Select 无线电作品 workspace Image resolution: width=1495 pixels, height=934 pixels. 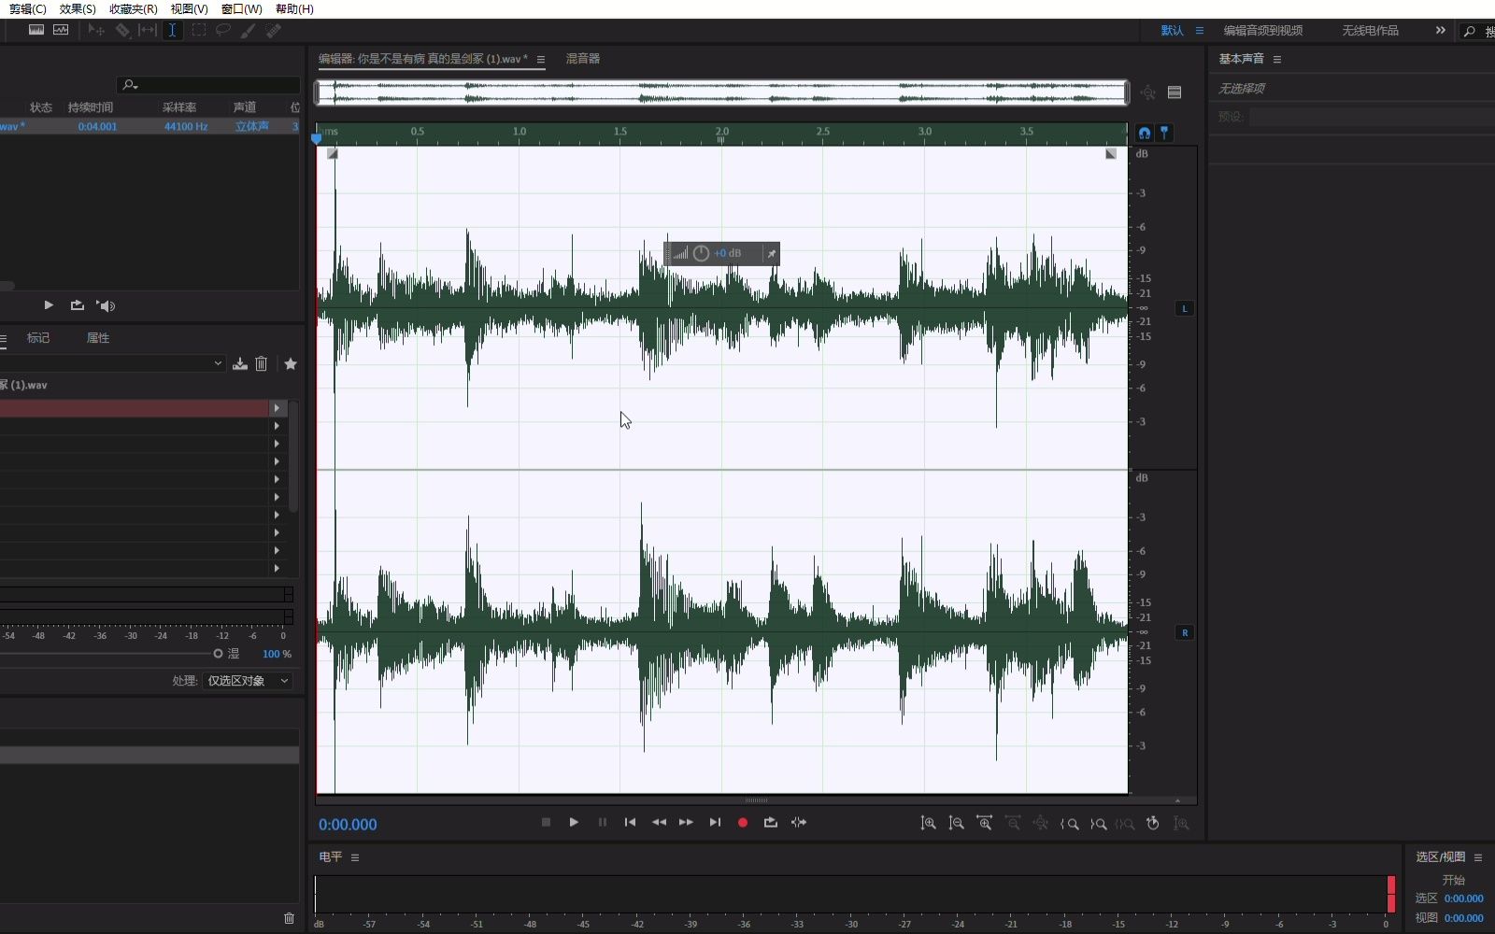[1371, 31]
